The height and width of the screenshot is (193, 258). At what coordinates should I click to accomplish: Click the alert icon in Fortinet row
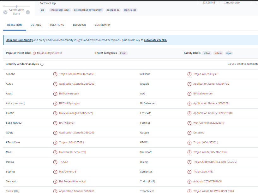189,123
